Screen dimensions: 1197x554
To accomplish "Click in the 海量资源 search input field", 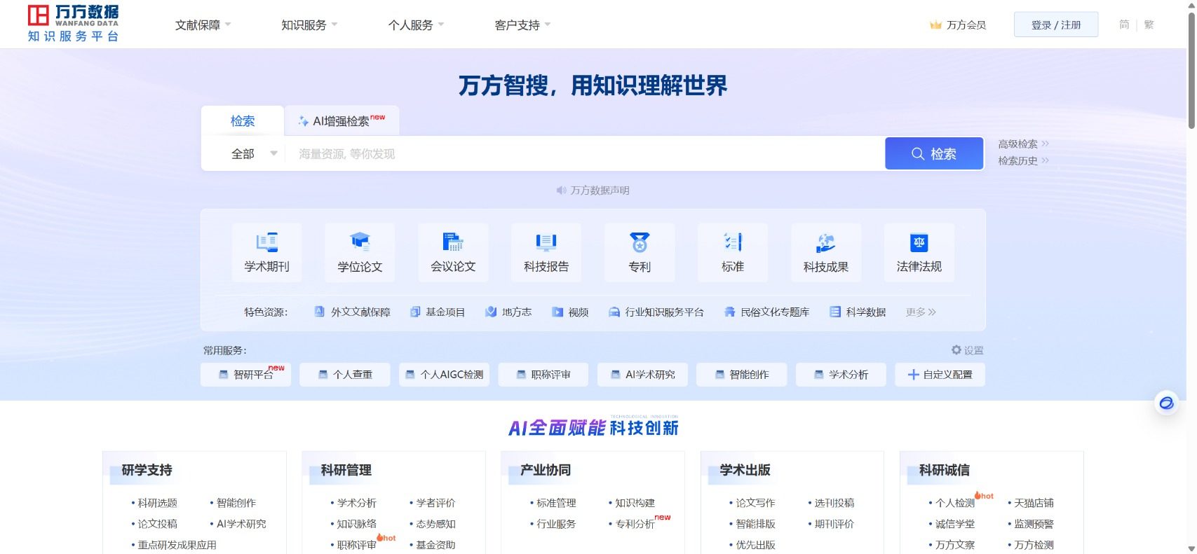I will click(x=585, y=153).
